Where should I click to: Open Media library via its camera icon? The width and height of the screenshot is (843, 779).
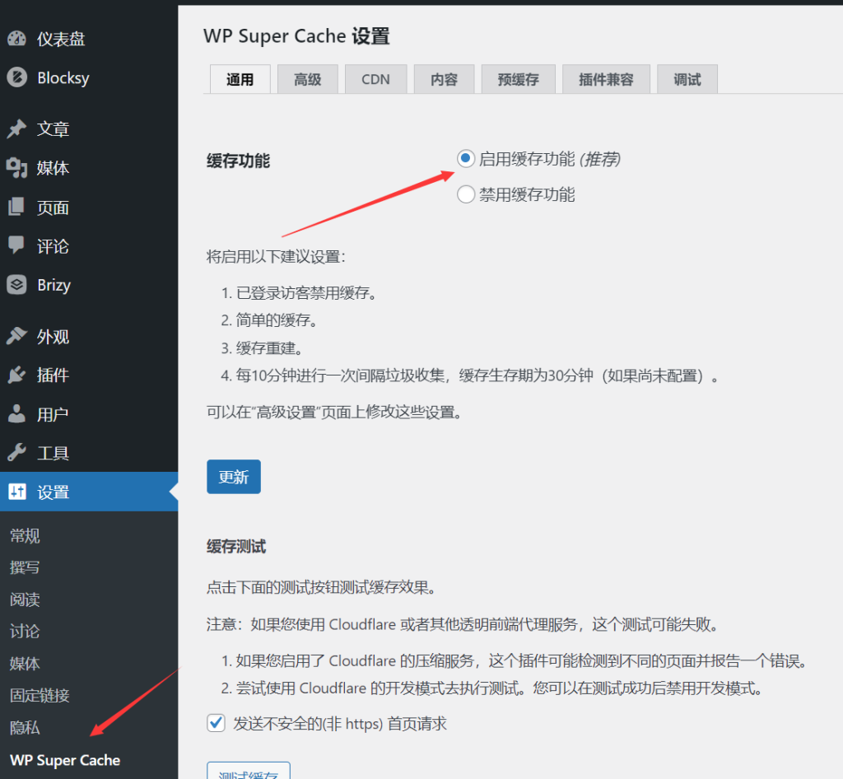pos(16,168)
